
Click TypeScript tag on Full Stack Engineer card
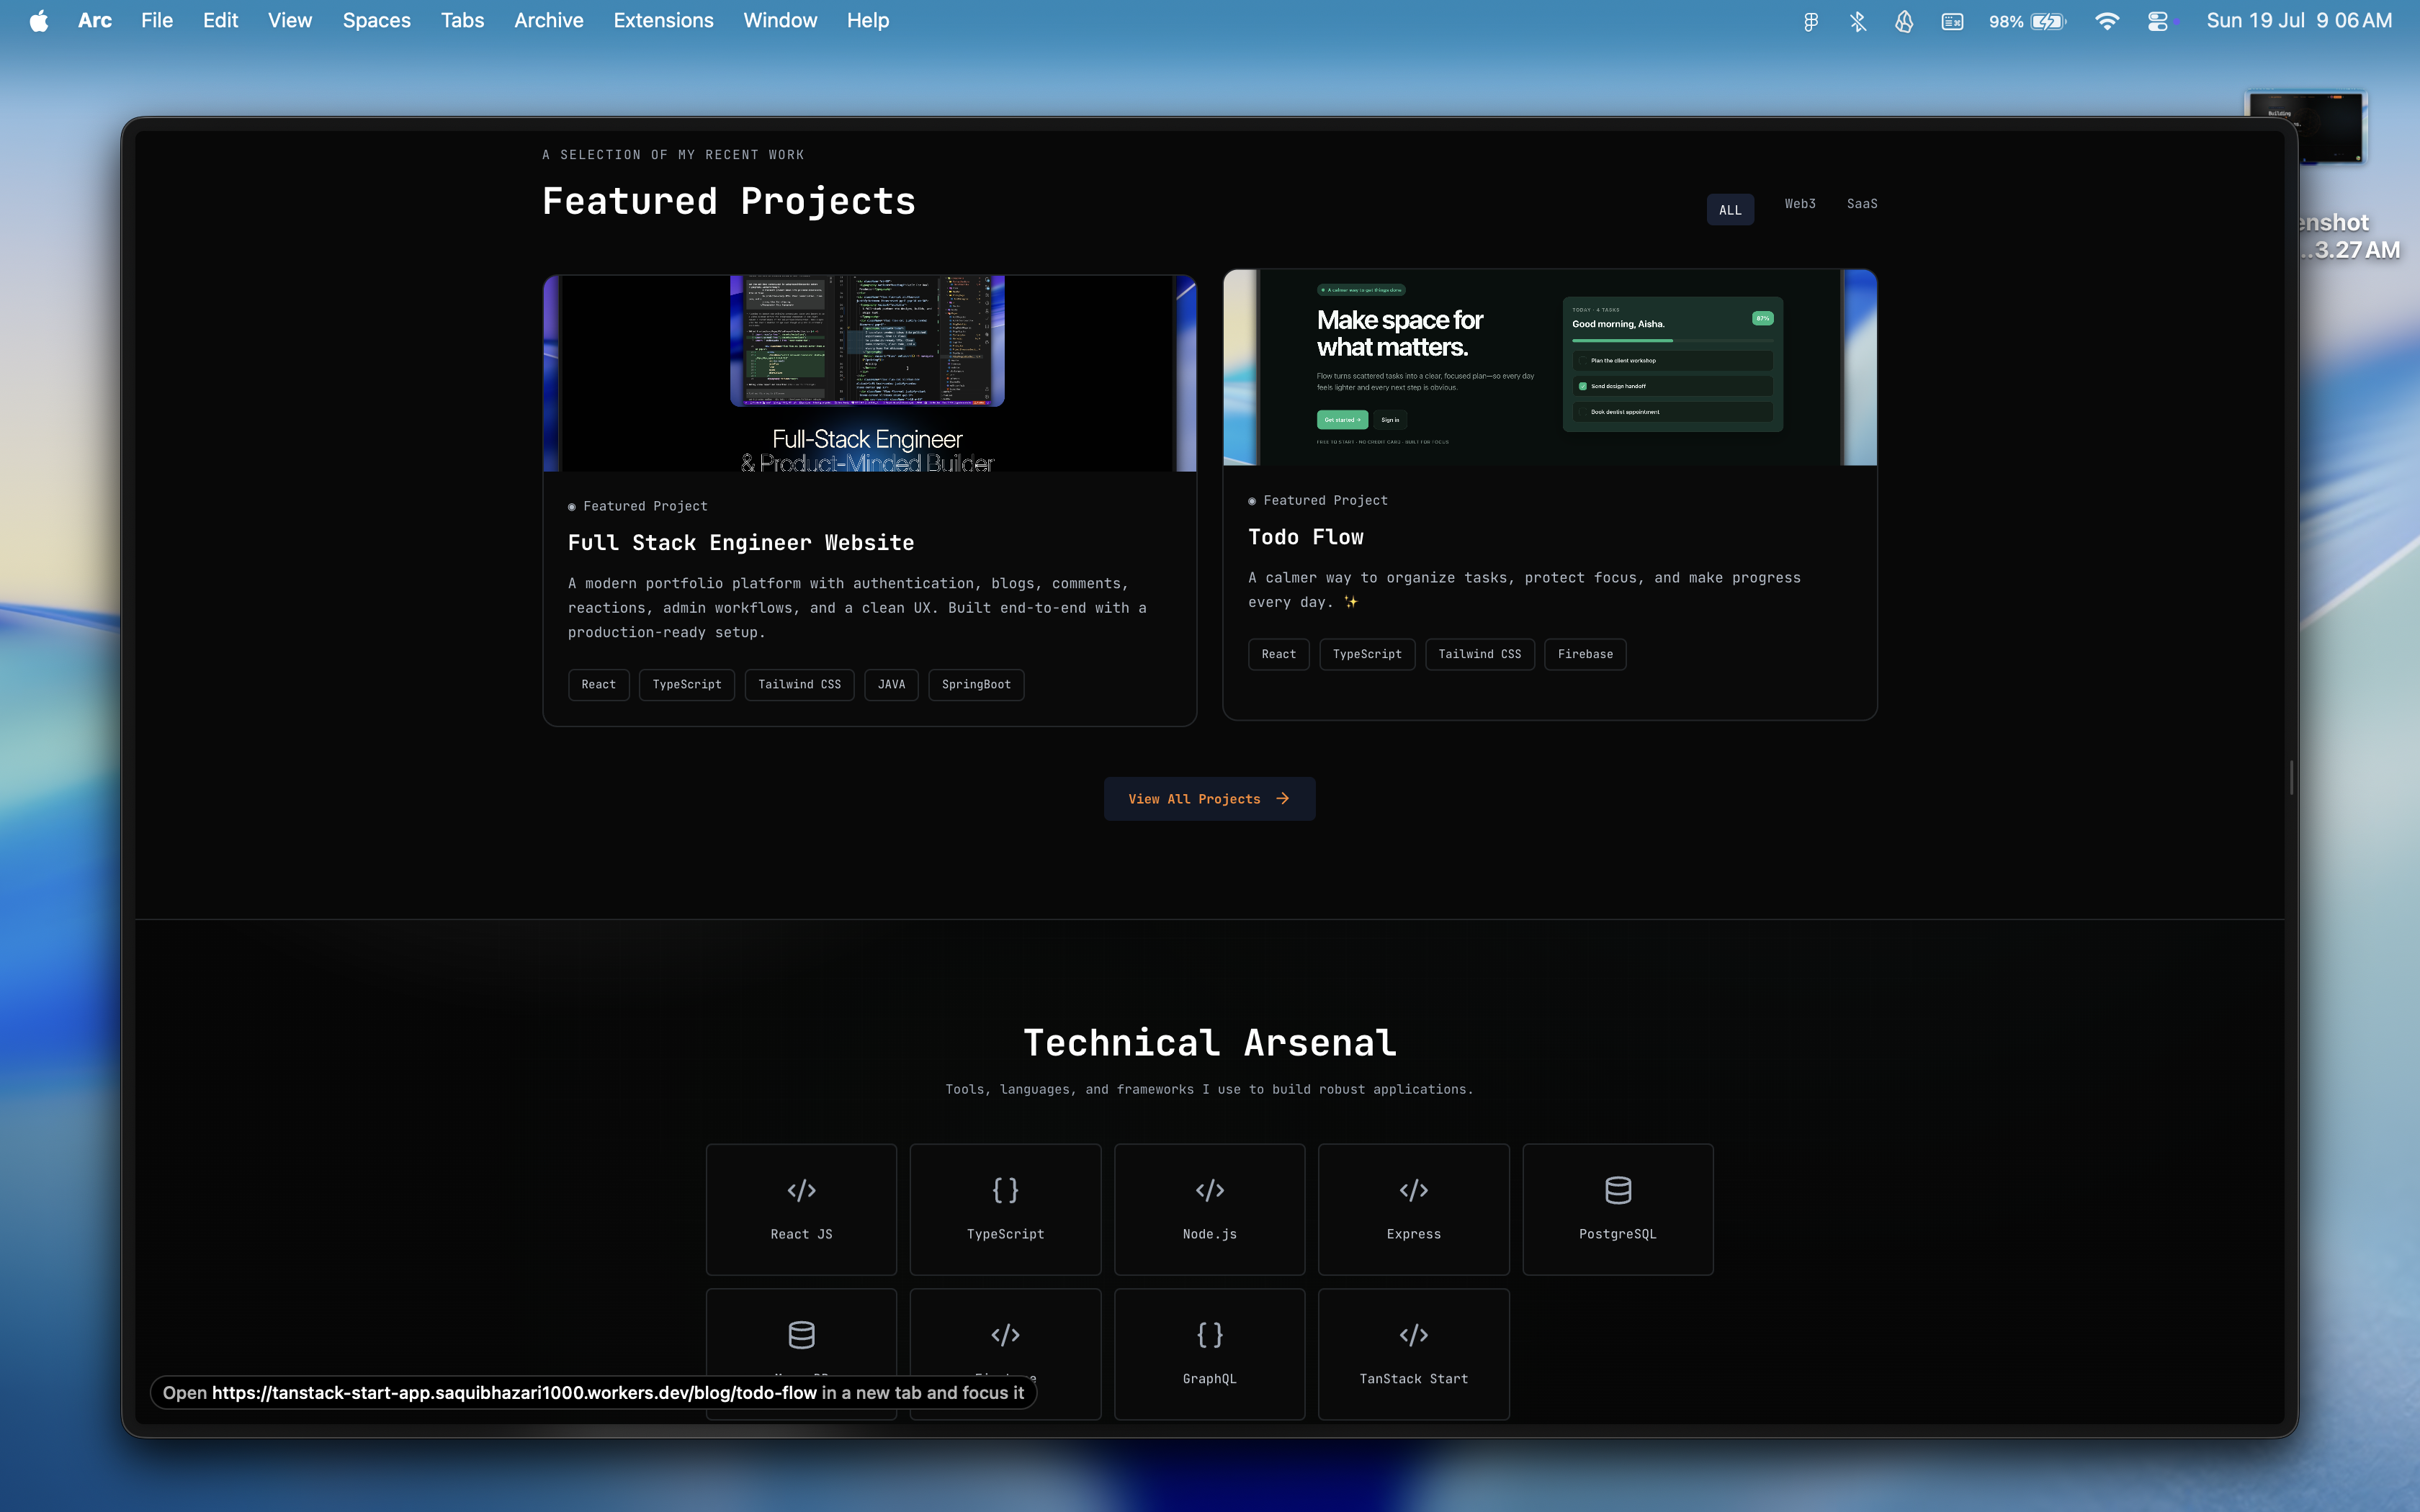click(686, 685)
